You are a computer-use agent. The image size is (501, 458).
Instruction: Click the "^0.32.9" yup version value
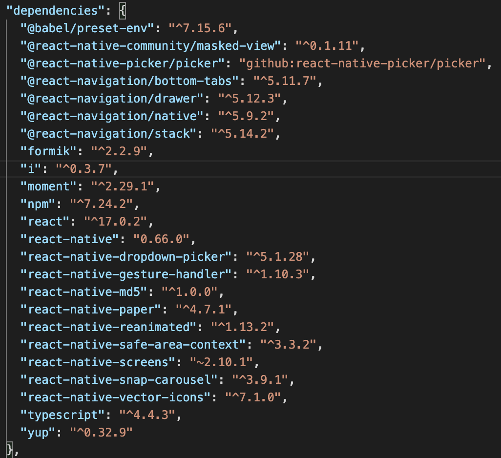101,433
